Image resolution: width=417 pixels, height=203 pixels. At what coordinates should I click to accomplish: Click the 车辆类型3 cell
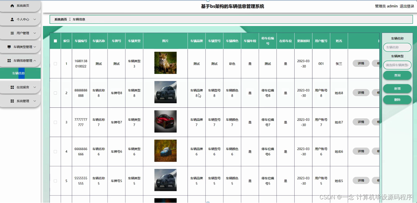(134, 64)
